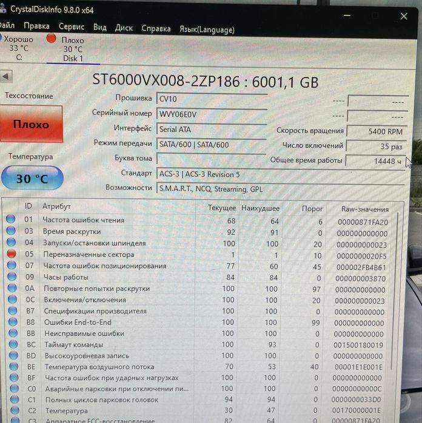Click blue status icon for attribute 01
This screenshot has width=422, height=423.
pyautogui.click(x=10, y=219)
